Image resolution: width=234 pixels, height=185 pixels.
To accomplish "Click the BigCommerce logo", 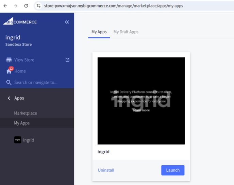I will (20, 21).
